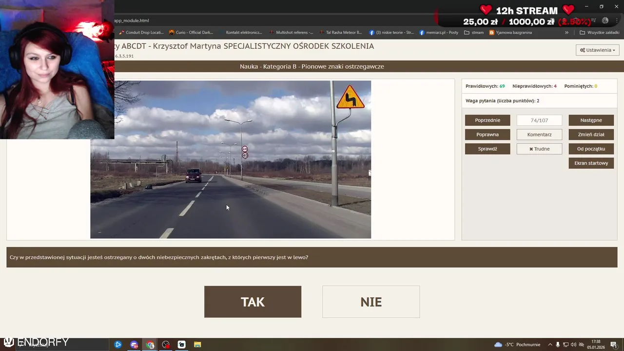Click the road scene question image

pyautogui.click(x=231, y=159)
